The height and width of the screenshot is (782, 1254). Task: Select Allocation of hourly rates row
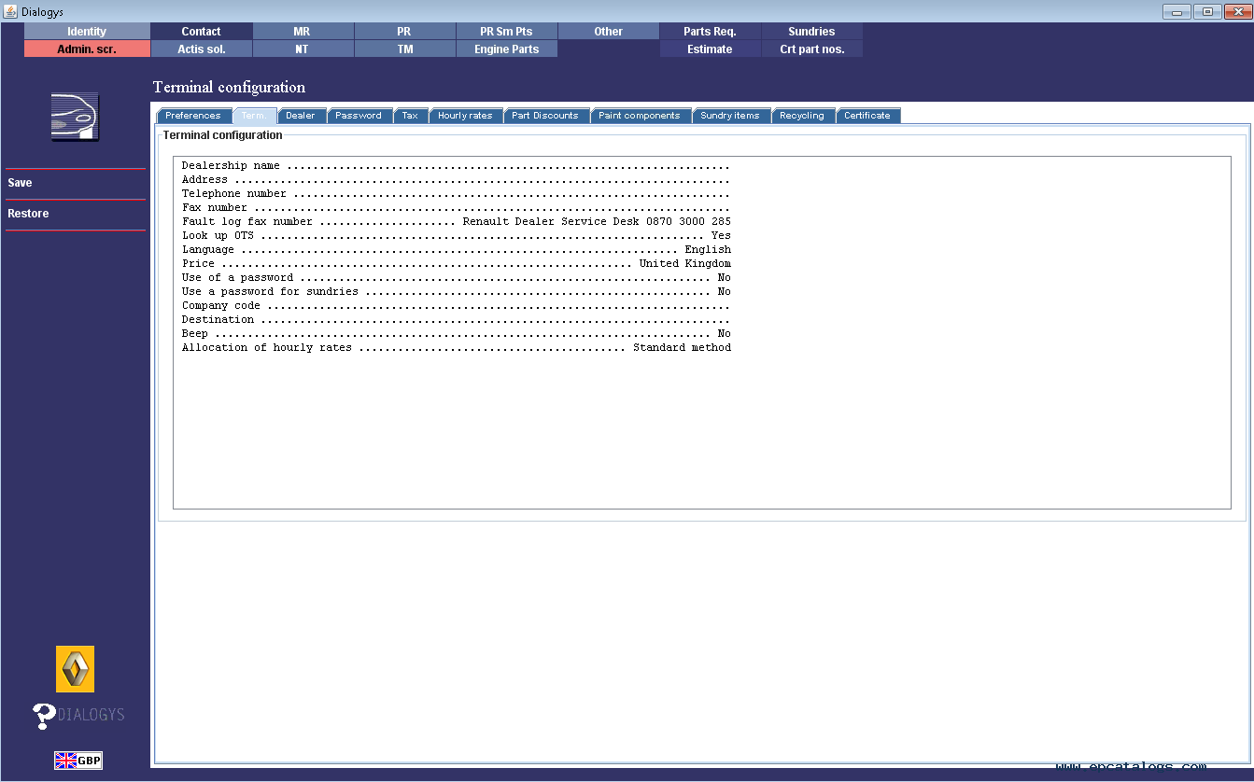coord(457,347)
